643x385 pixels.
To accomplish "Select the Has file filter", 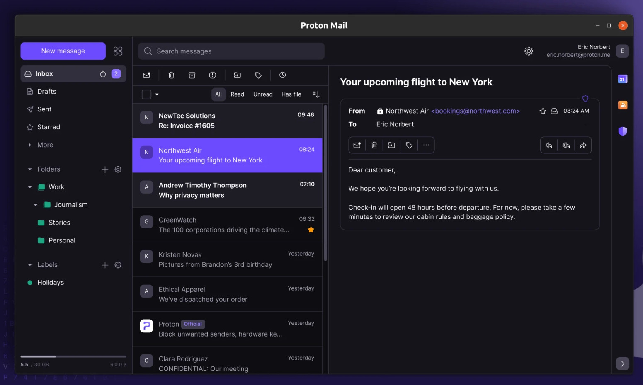I will tap(291, 94).
